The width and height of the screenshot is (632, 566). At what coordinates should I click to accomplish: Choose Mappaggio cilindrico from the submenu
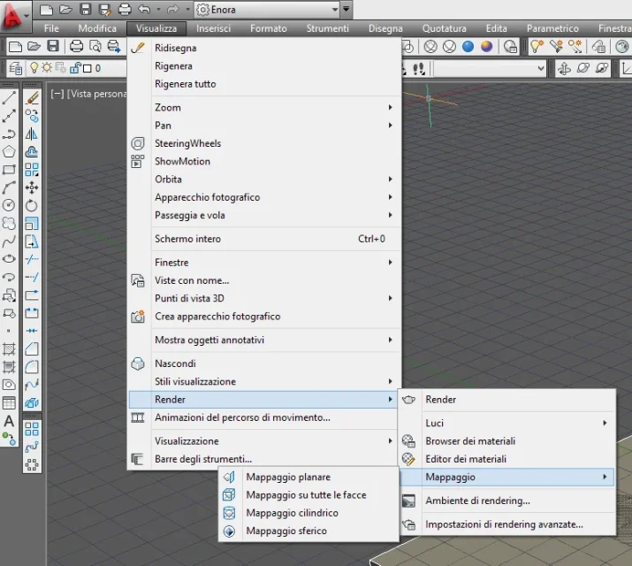[x=292, y=513]
